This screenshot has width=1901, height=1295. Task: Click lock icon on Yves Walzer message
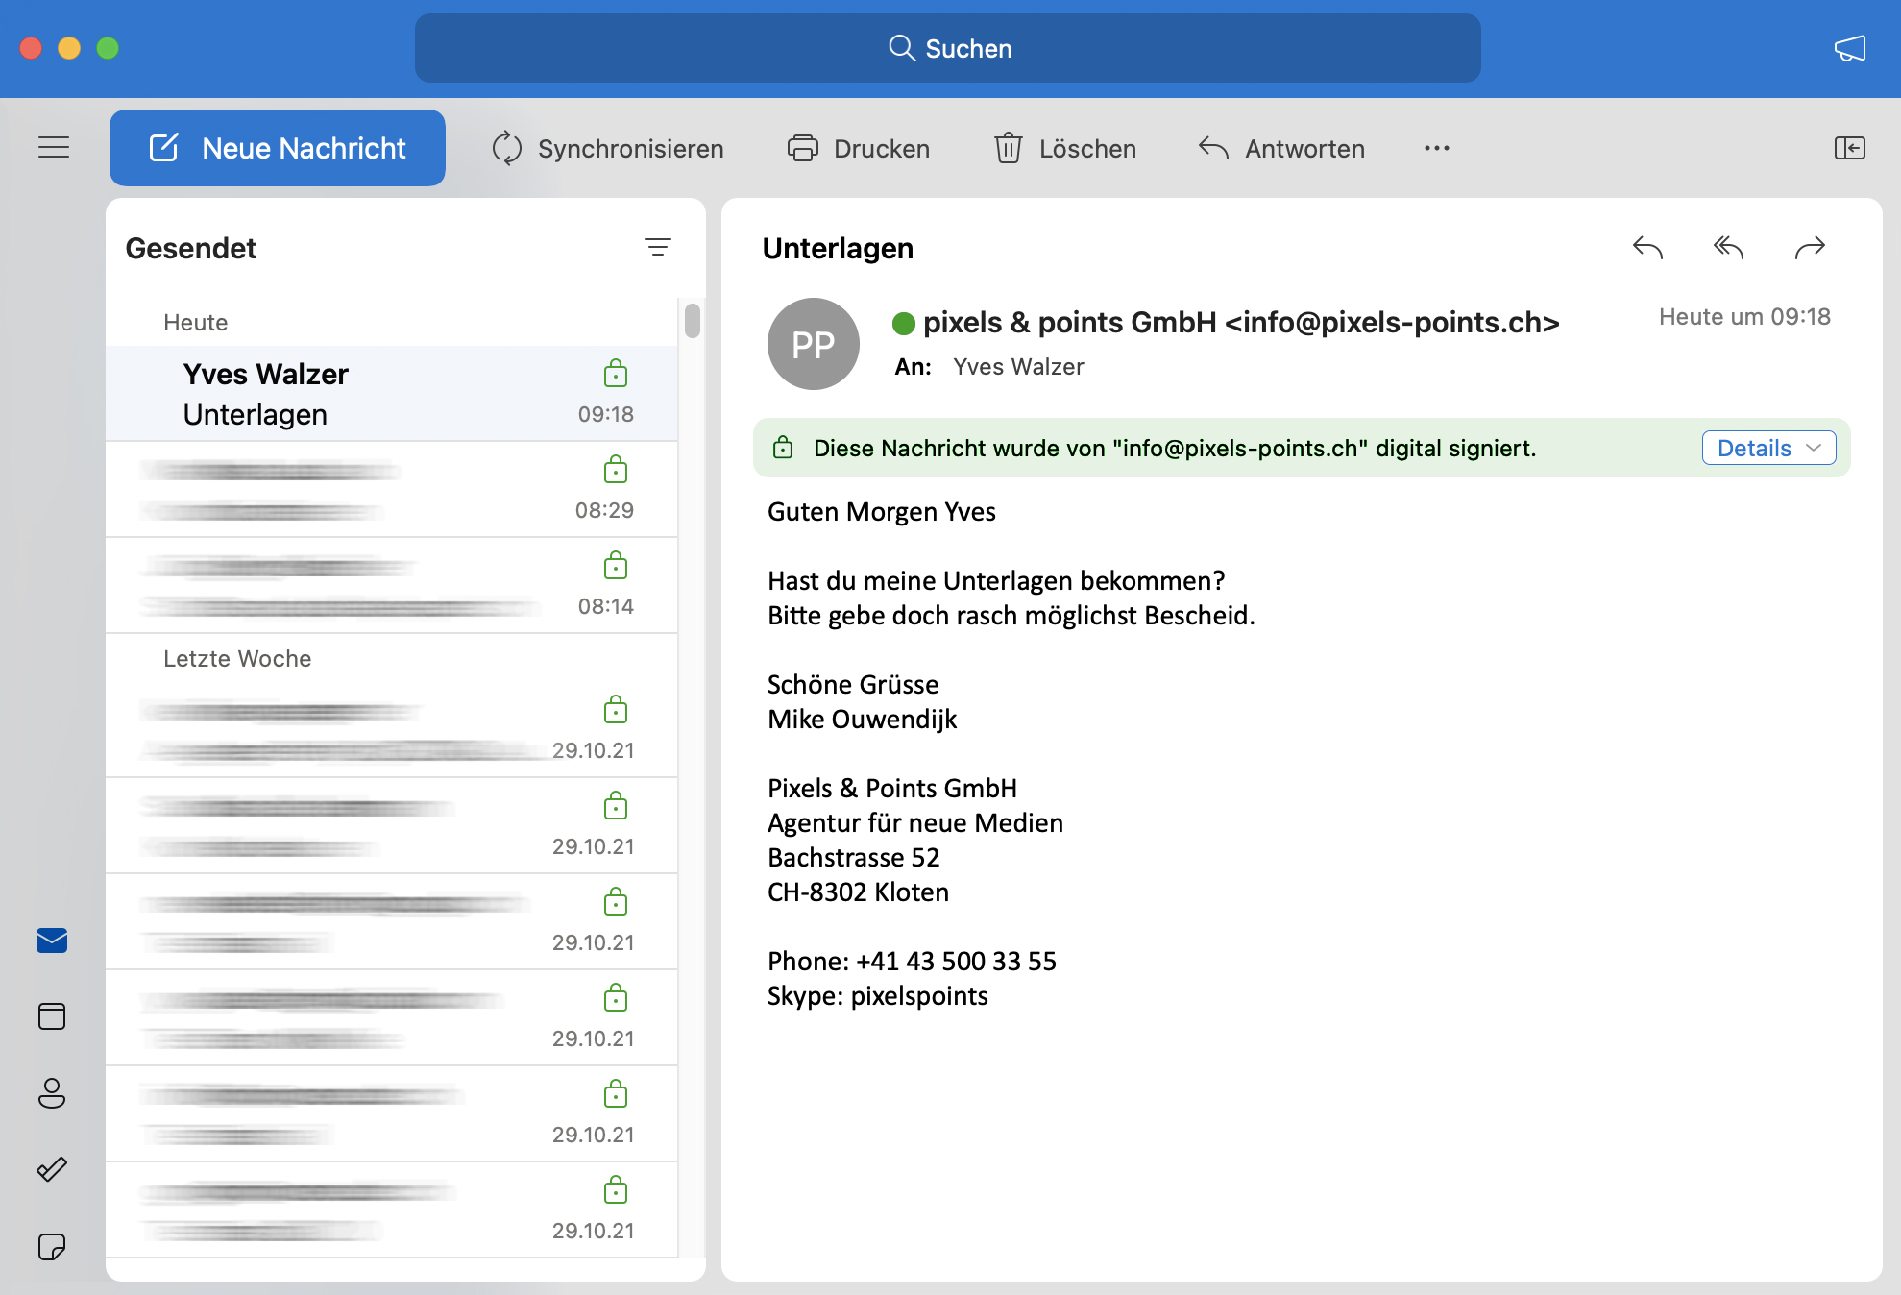coord(616,373)
